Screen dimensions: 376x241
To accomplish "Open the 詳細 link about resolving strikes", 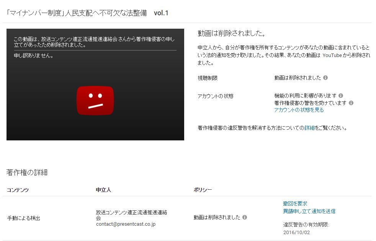I will point(309,128).
